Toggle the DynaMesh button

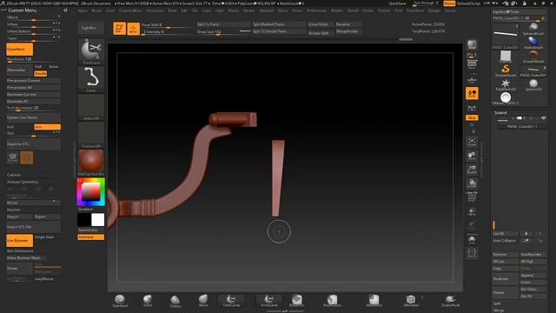(x=19, y=50)
